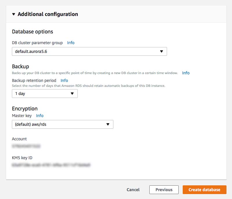
Task: Click the Backup section heading
Action: [20, 67]
